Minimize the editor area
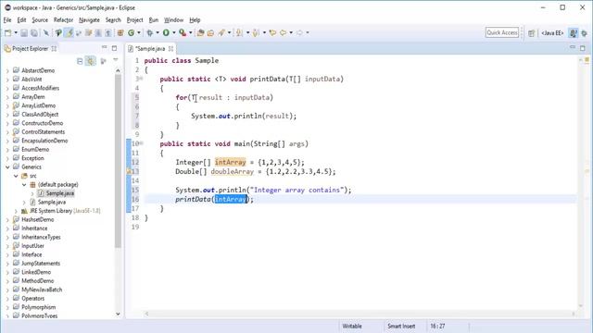 coord(573,47)
